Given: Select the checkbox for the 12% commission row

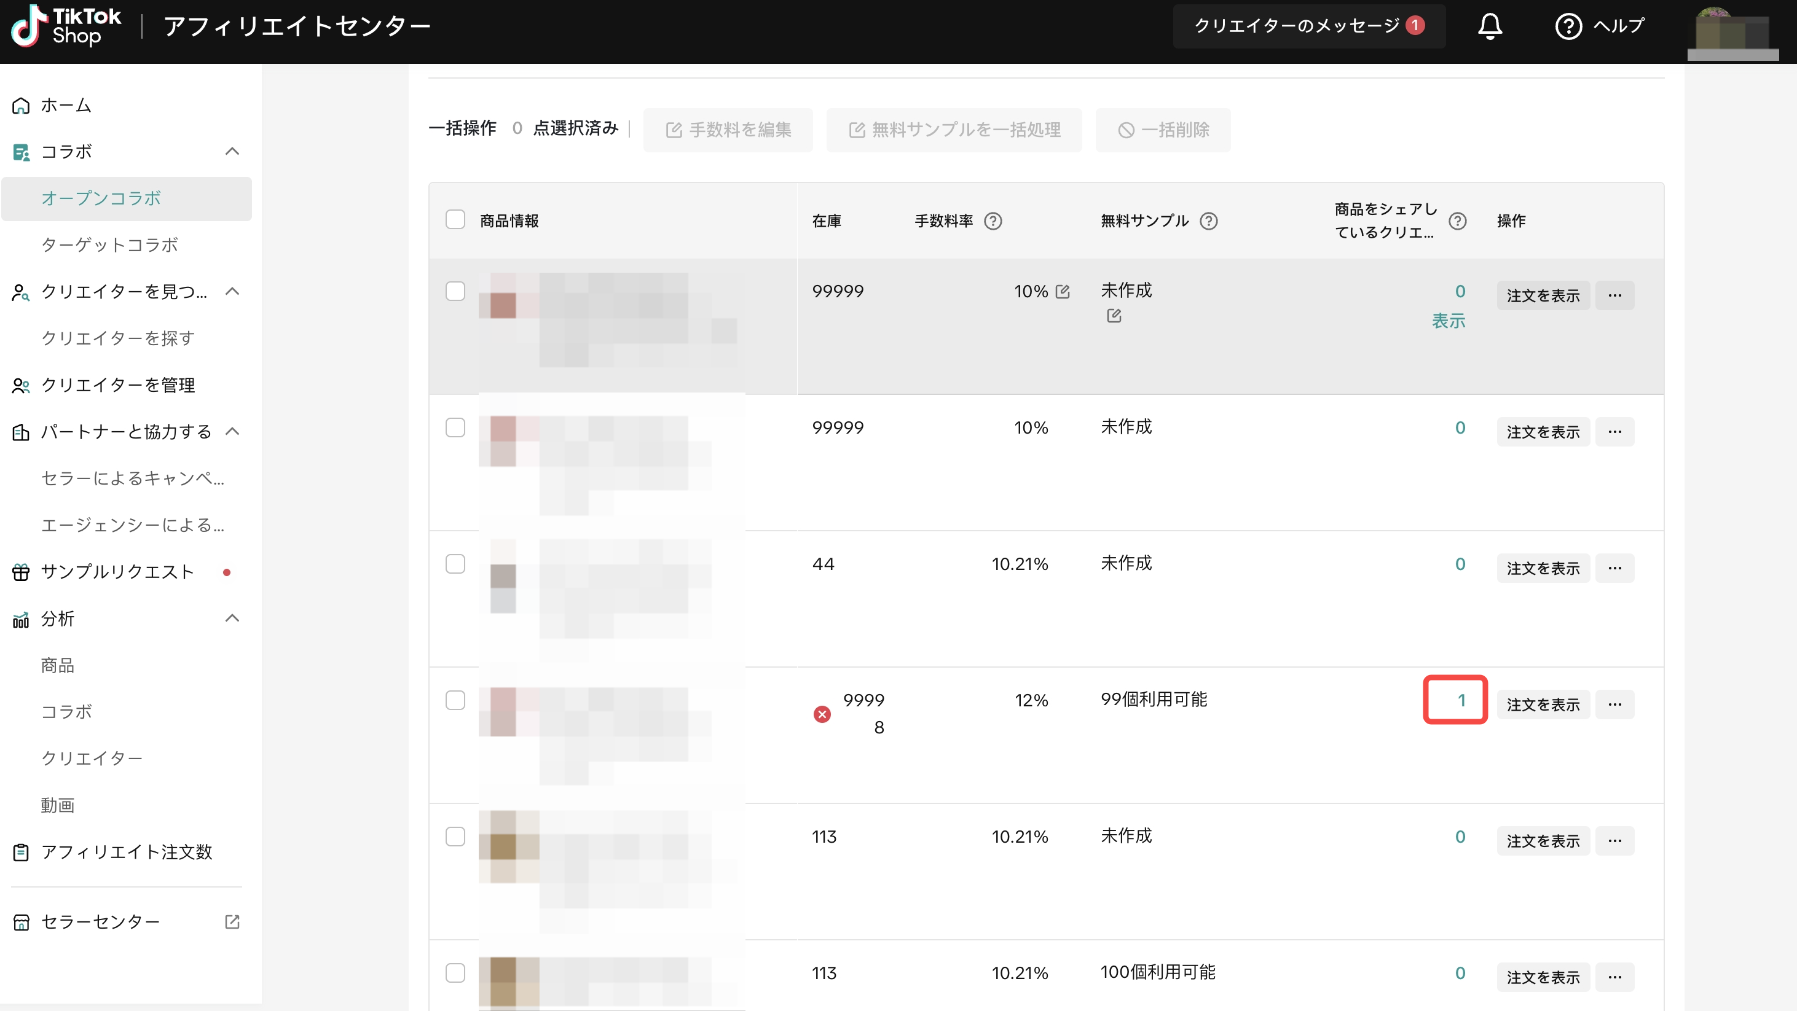Looking at the screenshot, I should [455, 700].
